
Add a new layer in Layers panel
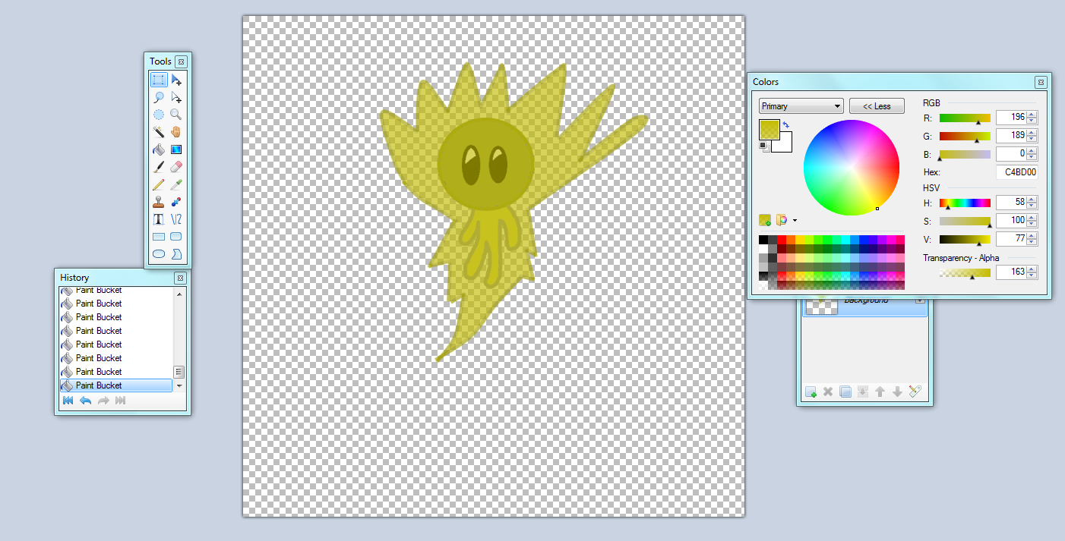coord(811,392)
